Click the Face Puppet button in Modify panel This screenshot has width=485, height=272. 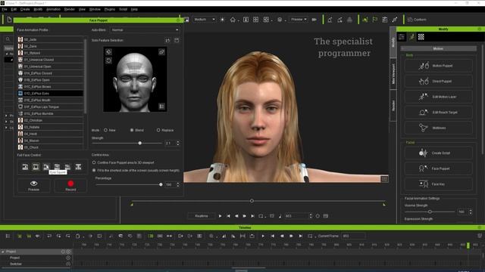(438, 168)
